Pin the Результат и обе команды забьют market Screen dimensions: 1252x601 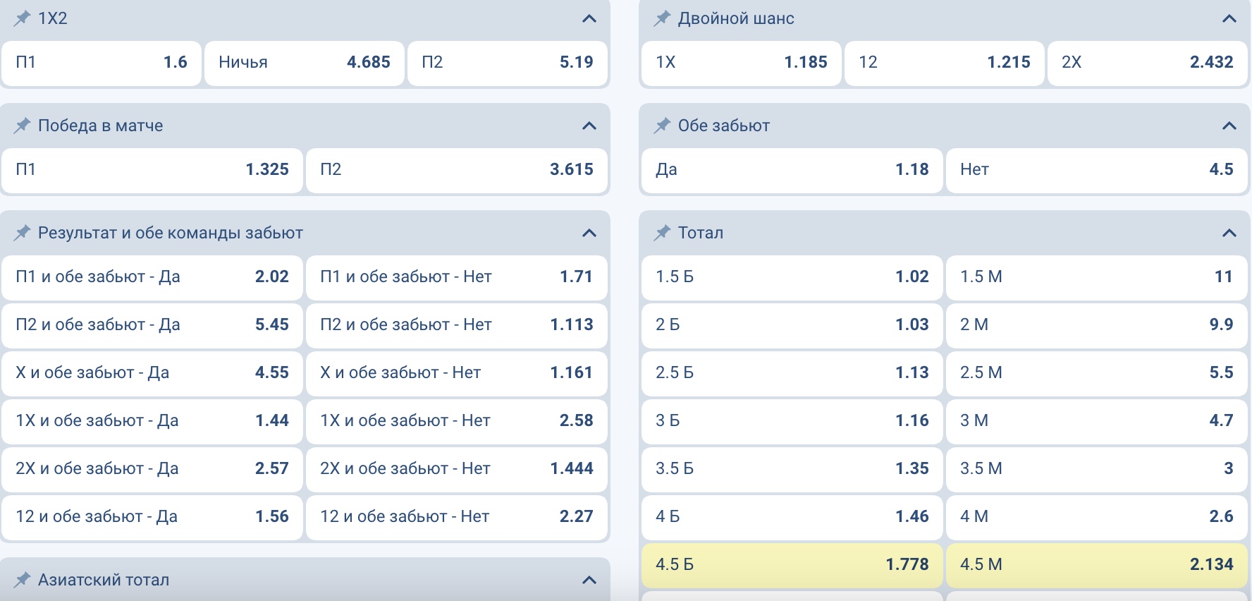23,233
